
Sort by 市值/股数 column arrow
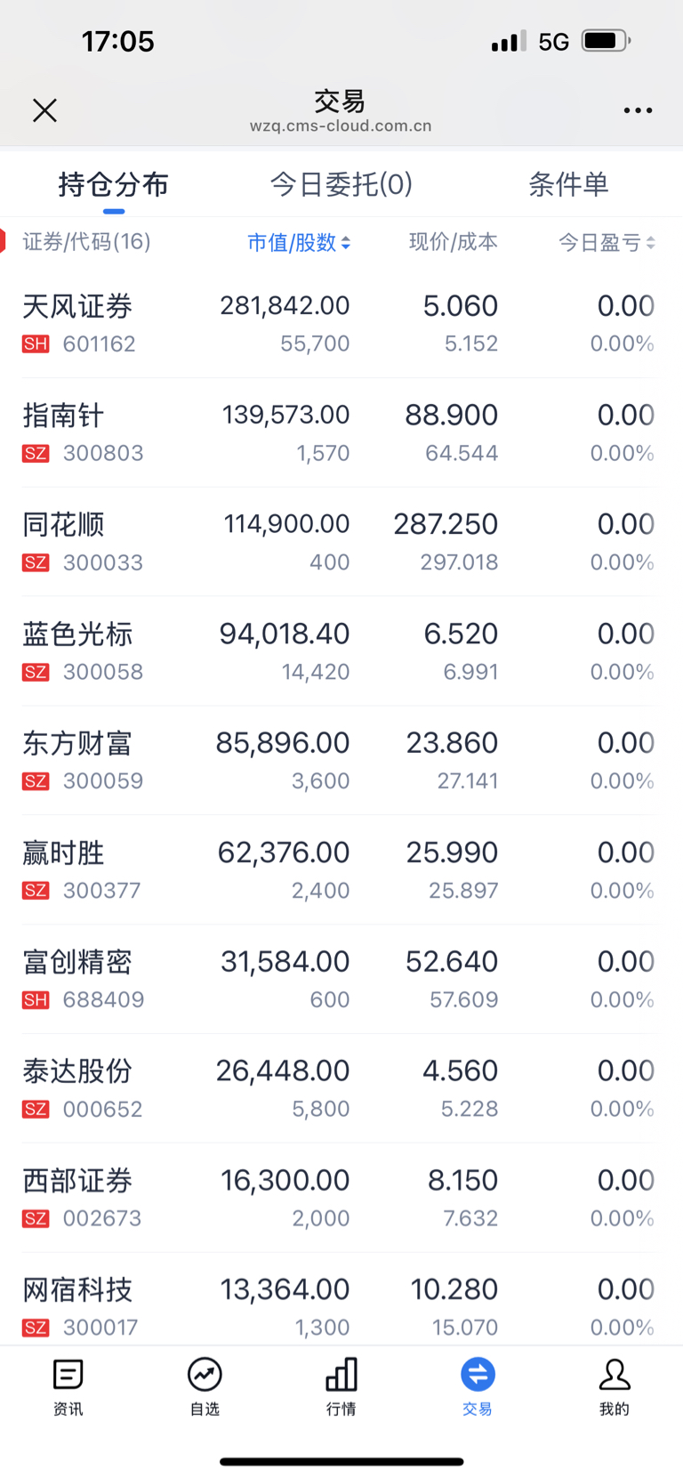[345, 243]
